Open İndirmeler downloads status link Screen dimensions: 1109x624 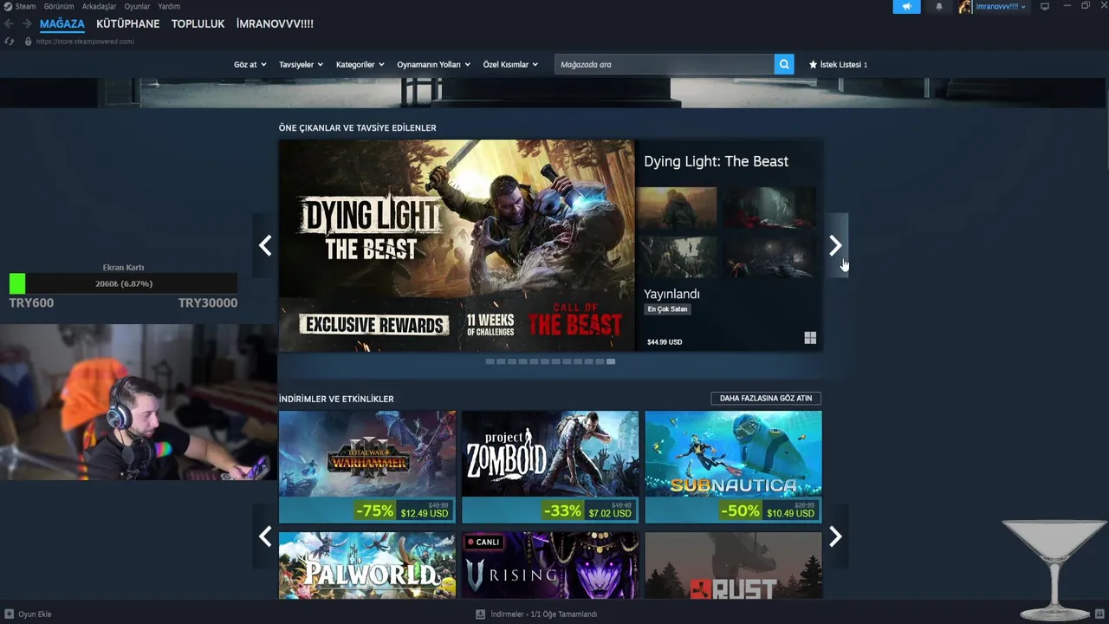pos(543,614)
